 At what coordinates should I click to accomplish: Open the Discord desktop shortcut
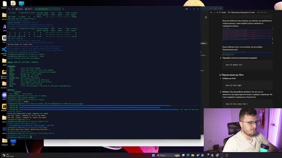click(4, 96)
